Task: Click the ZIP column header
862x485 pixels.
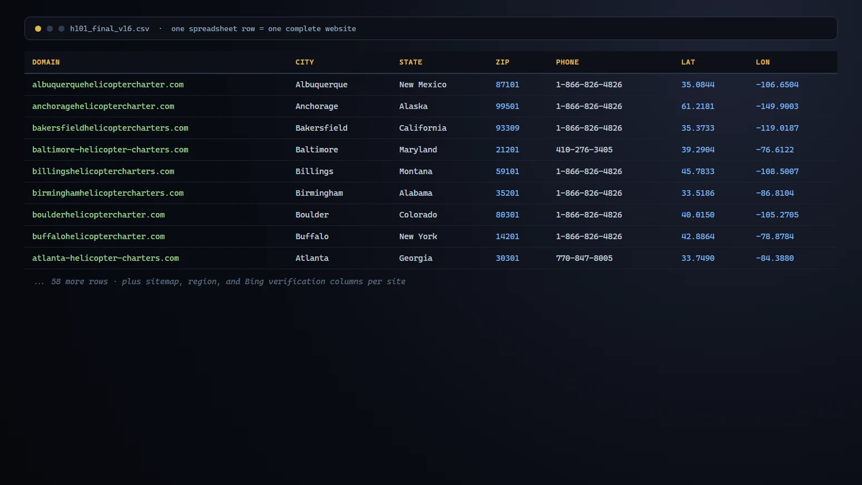Action: click(503, 62)
